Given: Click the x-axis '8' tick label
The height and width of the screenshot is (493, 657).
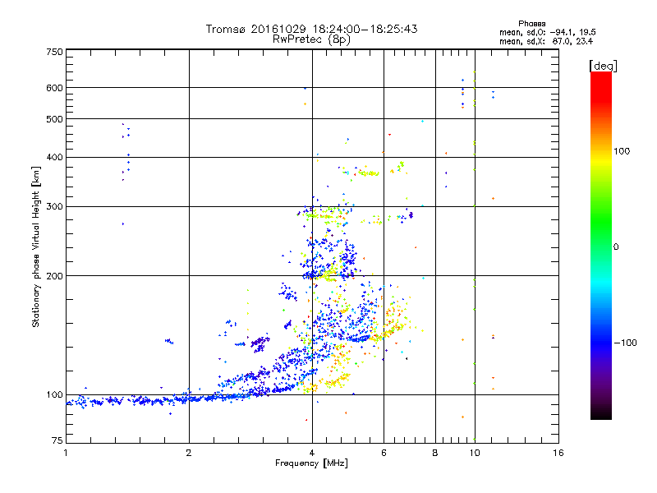Looking at the screenshot, I should coord(435,453).
